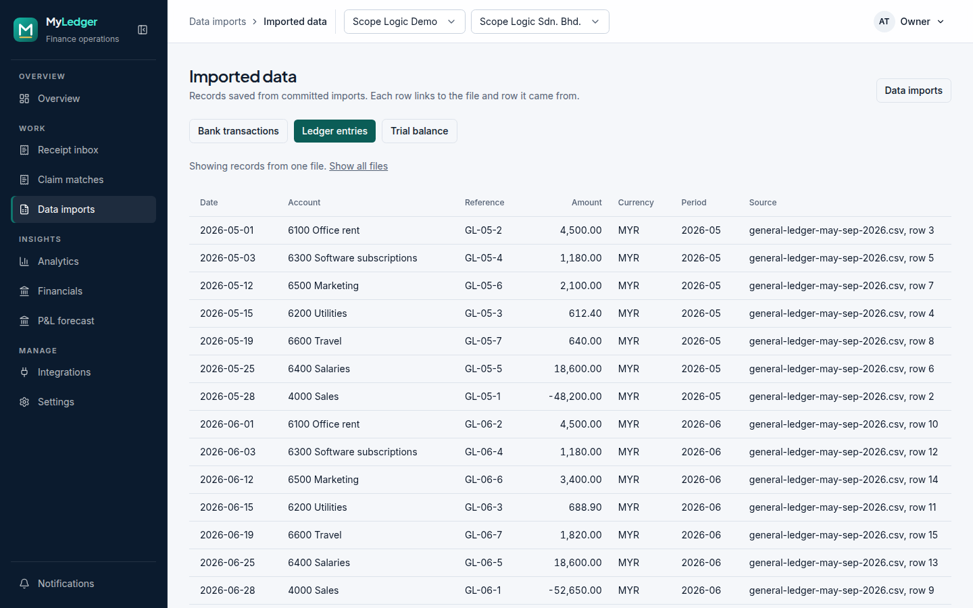This screenshot has width=973, height=608.
Task: Click the 2026-06-15 date cell
Action: coord(226,507)
